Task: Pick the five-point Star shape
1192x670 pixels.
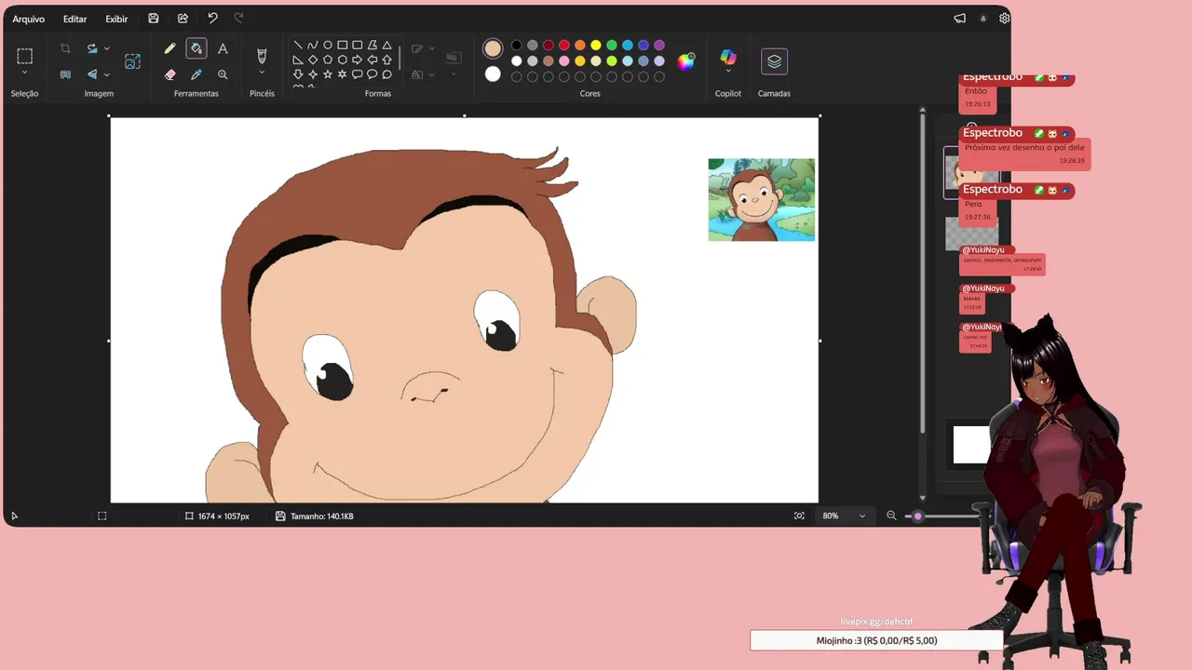Action: coord(328,74)
